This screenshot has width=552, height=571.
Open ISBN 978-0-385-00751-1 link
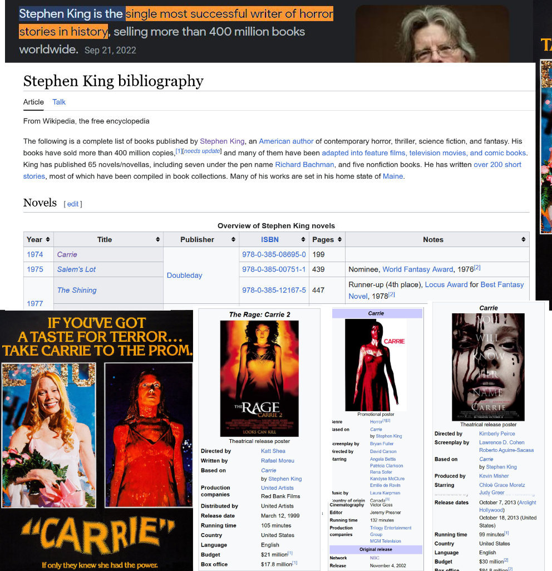coord(274,269)
